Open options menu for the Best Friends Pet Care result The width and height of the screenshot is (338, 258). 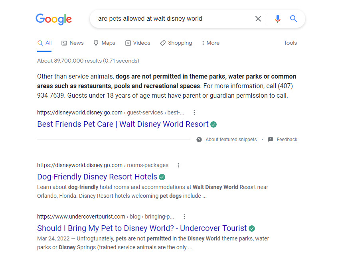pos(194,112)
